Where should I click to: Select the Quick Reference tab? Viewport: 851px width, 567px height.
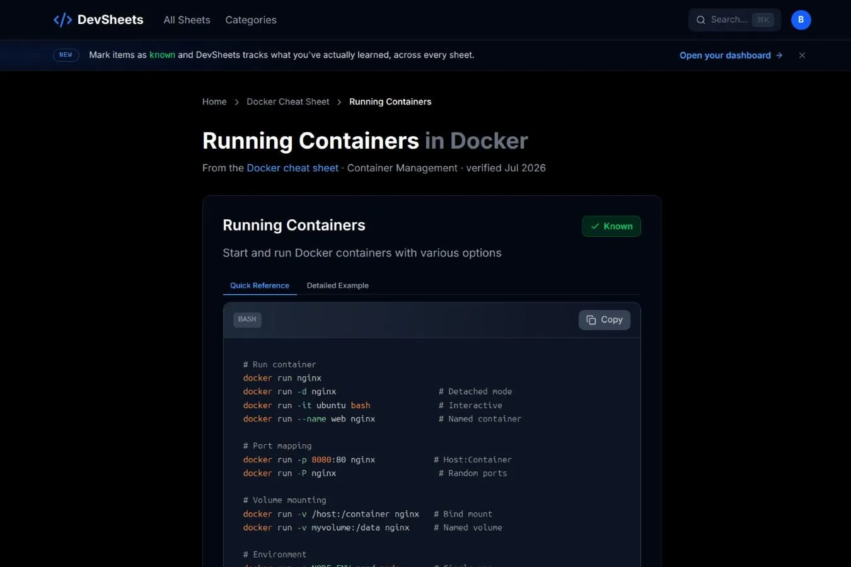pyautogui.click(x=260, y=285)
